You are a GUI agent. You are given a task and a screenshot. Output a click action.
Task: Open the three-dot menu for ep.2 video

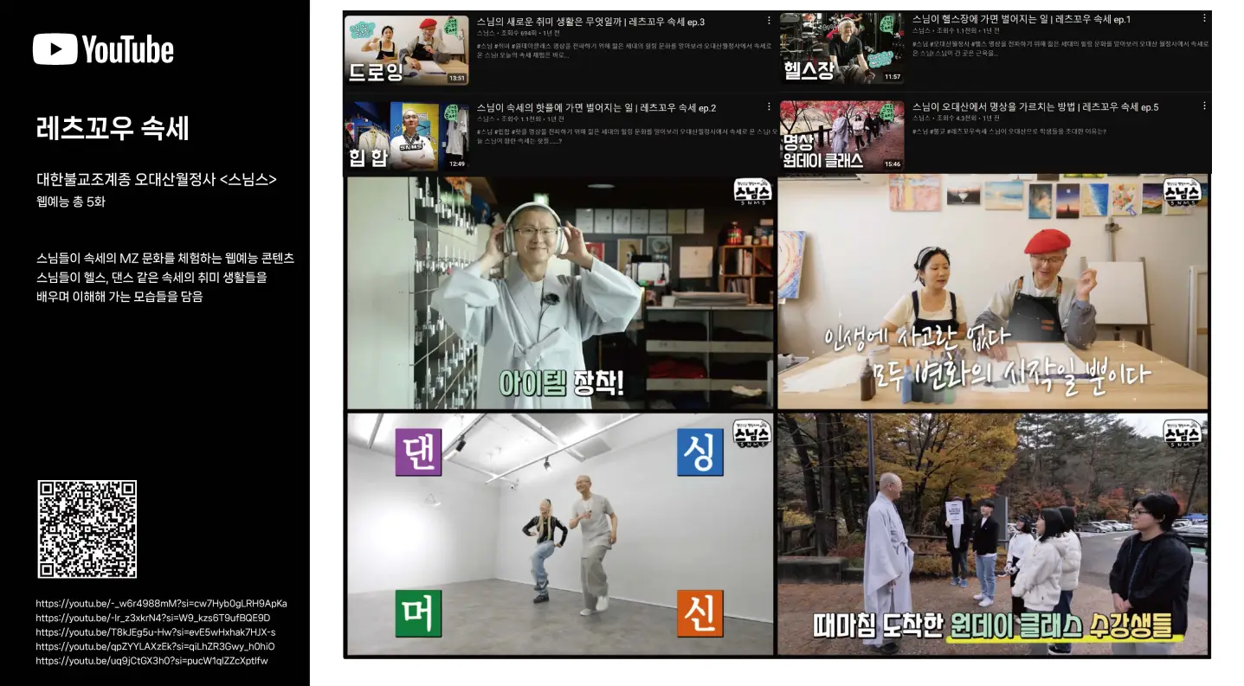pos(768,108)
